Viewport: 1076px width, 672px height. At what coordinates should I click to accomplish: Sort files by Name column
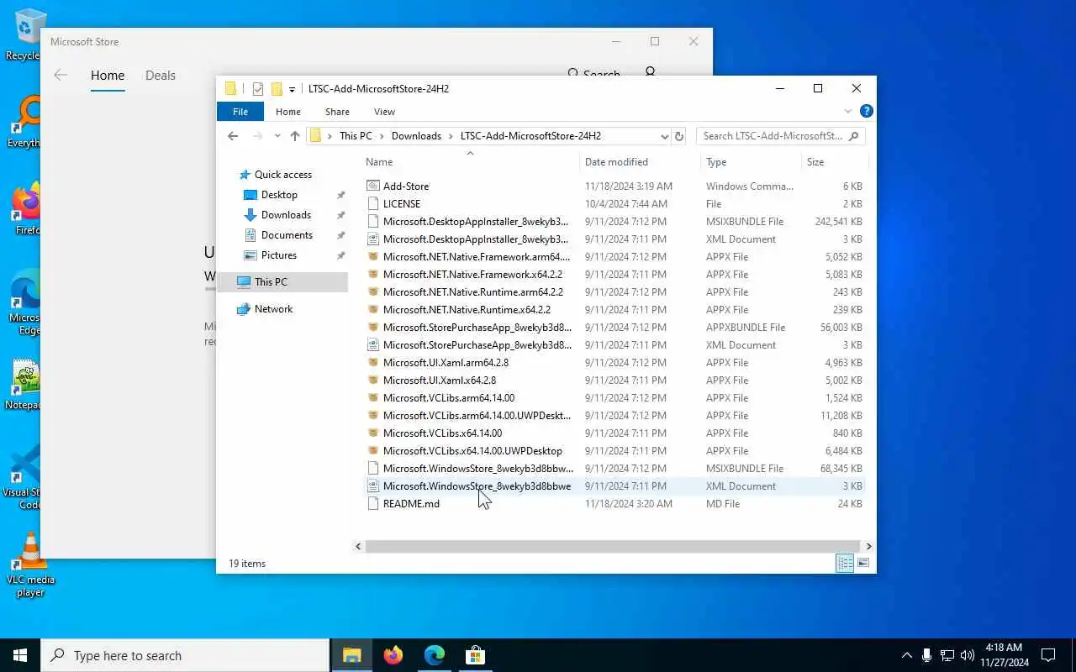tap(379, 162)
